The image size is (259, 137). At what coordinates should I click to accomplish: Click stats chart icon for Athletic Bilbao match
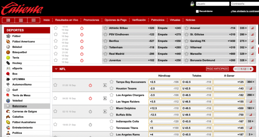tap(252, 28)
